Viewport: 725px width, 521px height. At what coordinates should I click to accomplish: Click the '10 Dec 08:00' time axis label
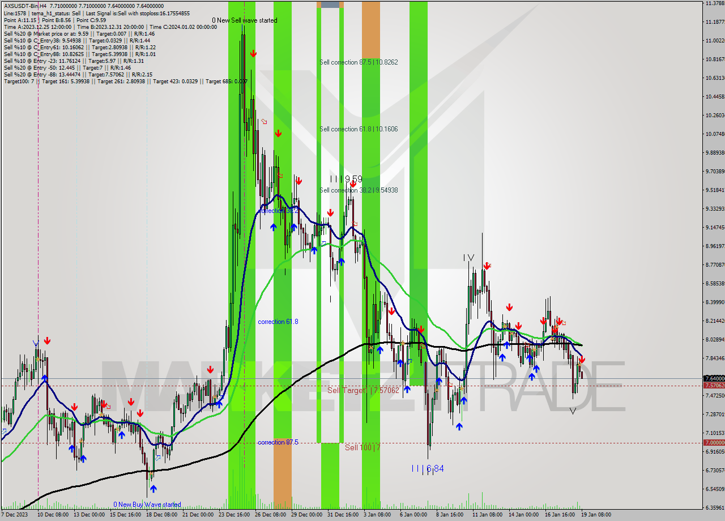53,515
